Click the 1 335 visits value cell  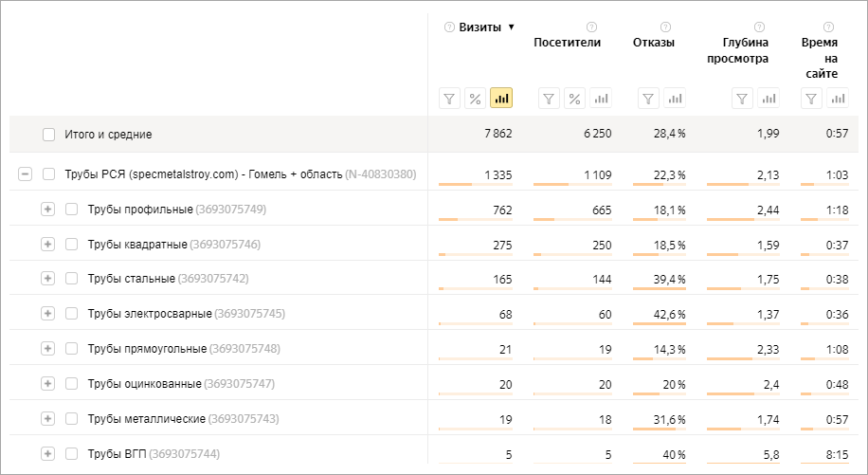pyautogui.click(x=497, y=174)
